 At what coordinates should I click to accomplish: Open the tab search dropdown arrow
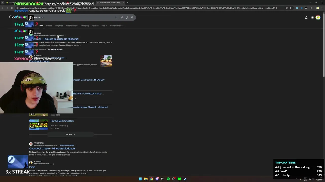point(2,3)
